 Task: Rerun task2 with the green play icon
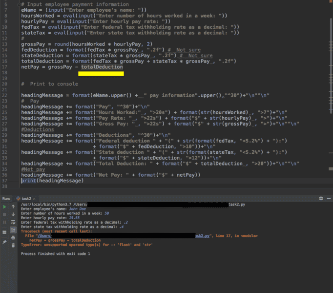pyautogui.click(x=4, y=207)
